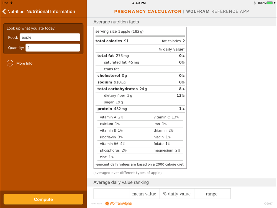Select the vitamin B6 4% entry
Screen dimensions: 277x208
click(x=112, y=144)
